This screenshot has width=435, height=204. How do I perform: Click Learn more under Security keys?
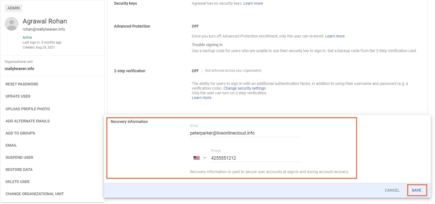[253, 3]
